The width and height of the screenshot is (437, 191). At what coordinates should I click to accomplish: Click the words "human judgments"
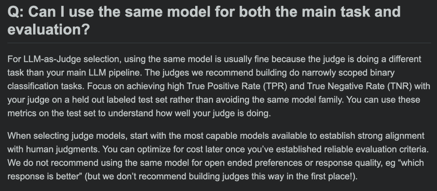[x=53, y=149]
